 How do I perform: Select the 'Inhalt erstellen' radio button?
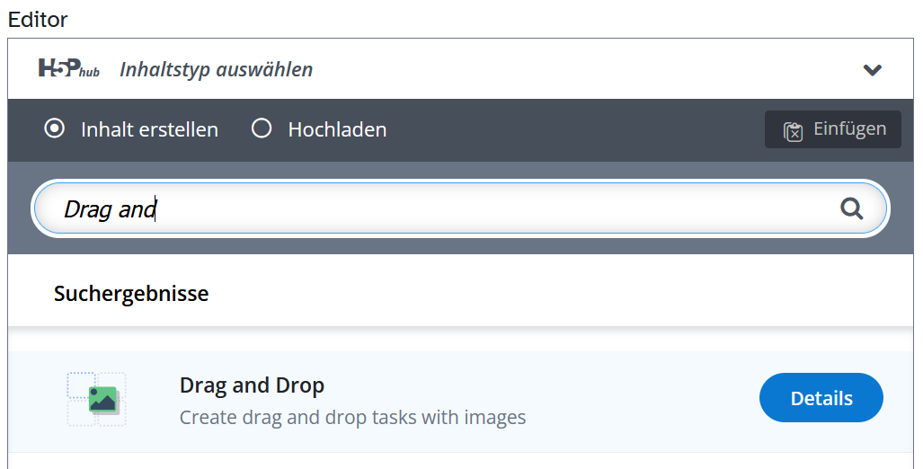tap(55, 128)
